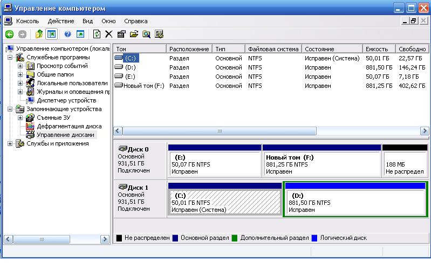This screenshot has height=276, width=431.
Task: Toggle the show/hide console tree icon
Action: 51,34
